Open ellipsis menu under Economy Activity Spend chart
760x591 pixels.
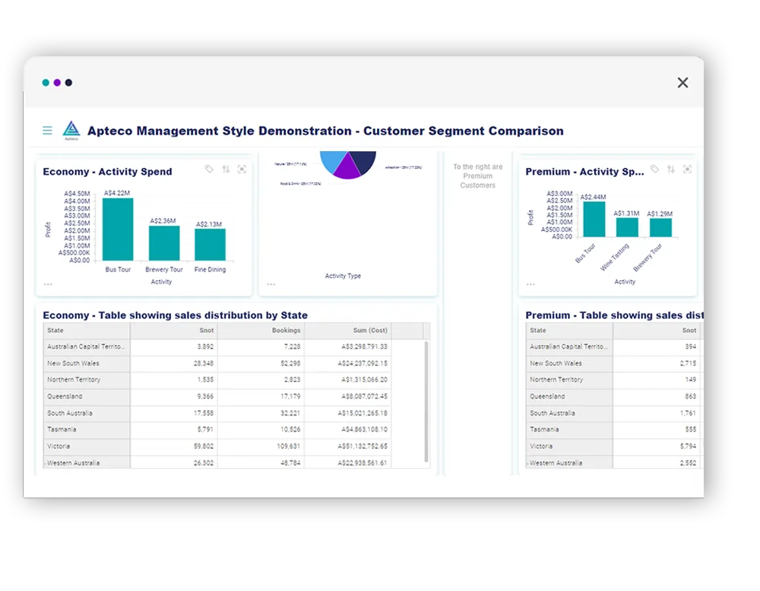pos(48,284)
